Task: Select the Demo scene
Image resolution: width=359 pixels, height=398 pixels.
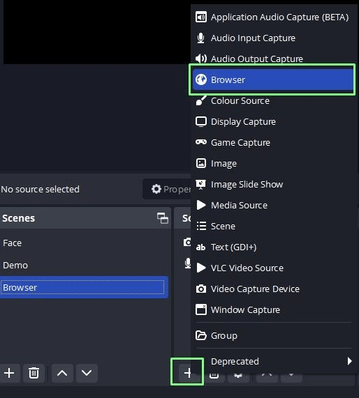Action: [x=84, y=266]
